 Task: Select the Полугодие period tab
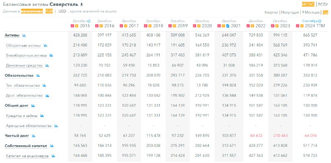[x=290, y=12]
